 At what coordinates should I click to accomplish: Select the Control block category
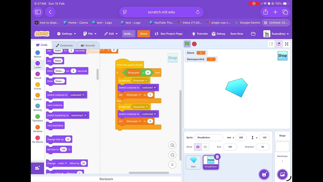[x=38, y=97]
